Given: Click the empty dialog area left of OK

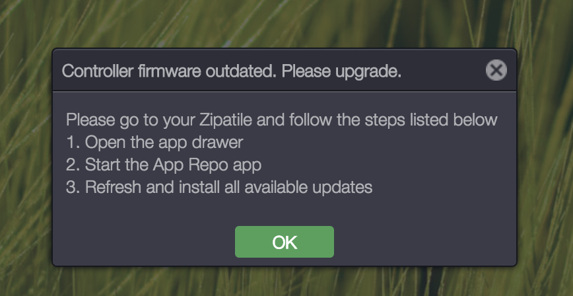Looking at the screenshot, I should (x=145, y=242).
